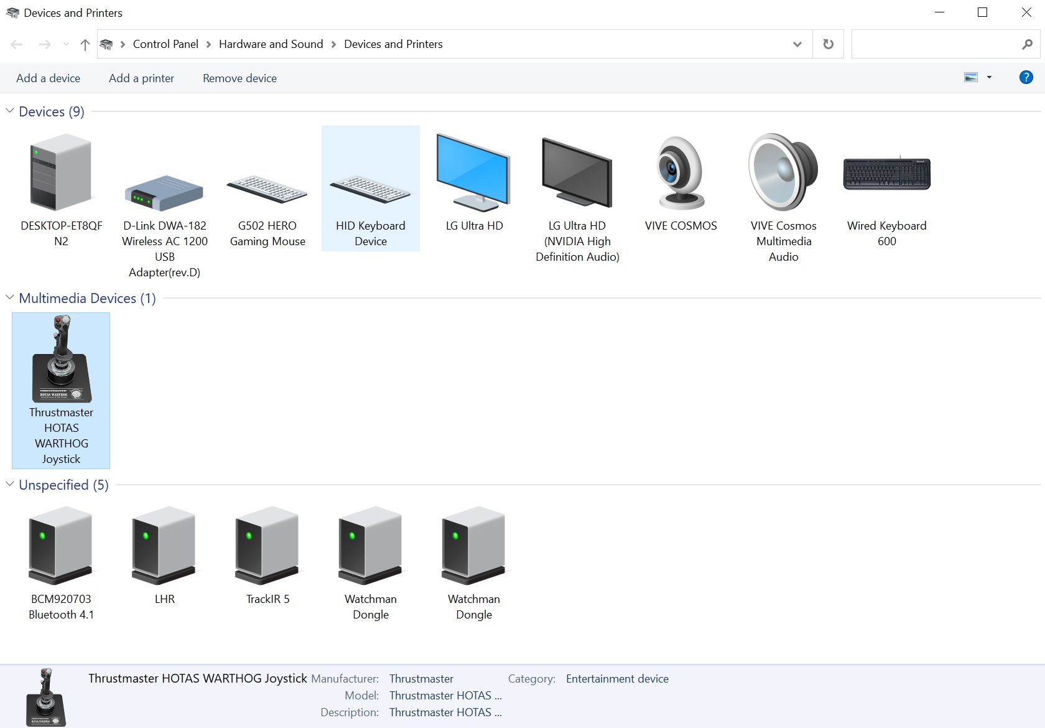Click the Manufacturer value Thrustmaster
This screenshot has width=1045, height=728.
click(x=421, y=679)
